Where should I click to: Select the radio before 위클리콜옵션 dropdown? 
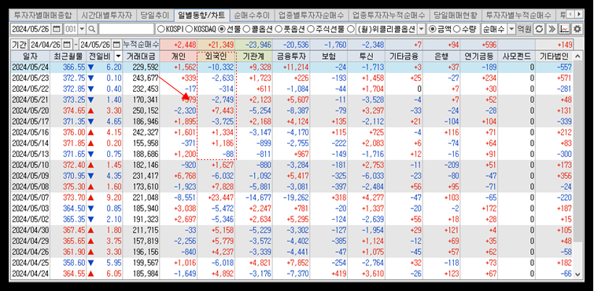pos(350,29)
